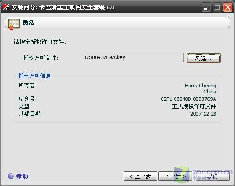Click the expiry date 2007-12-28
Screen dimensions: 235x186
[203, 114]
